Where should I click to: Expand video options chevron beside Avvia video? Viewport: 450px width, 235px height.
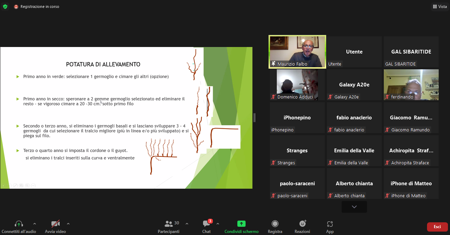point(68,224)
